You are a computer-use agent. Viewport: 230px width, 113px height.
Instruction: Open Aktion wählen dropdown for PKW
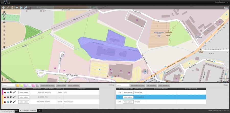point(24,97)
